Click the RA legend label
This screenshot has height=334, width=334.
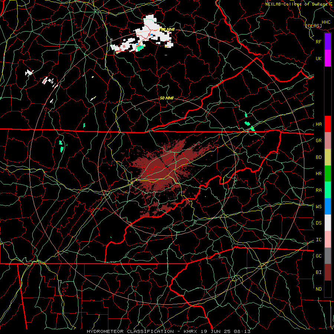(318, 190)
